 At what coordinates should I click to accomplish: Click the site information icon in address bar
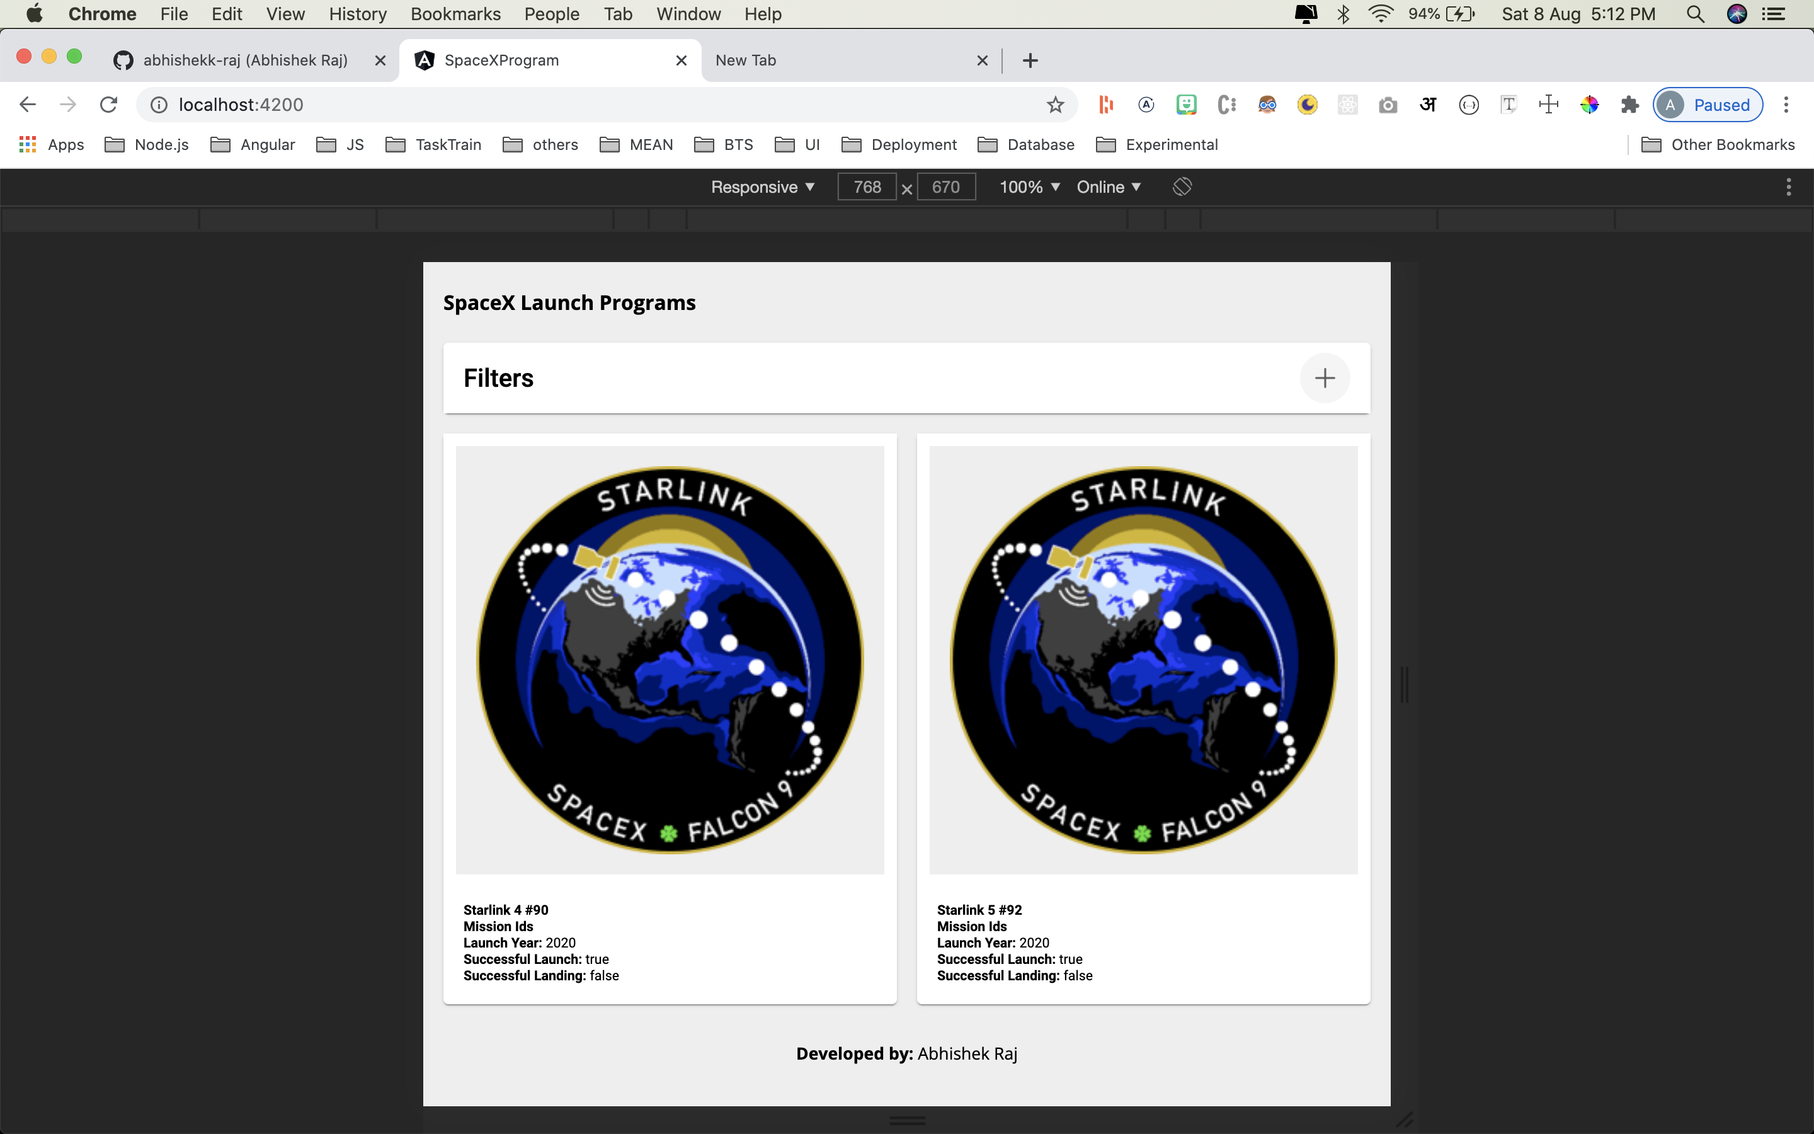(159, 105)
